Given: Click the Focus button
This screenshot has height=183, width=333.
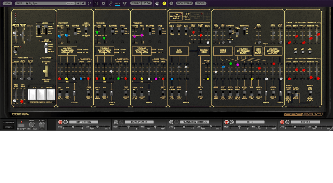Looking at the screenshot, I should point(201,3).
